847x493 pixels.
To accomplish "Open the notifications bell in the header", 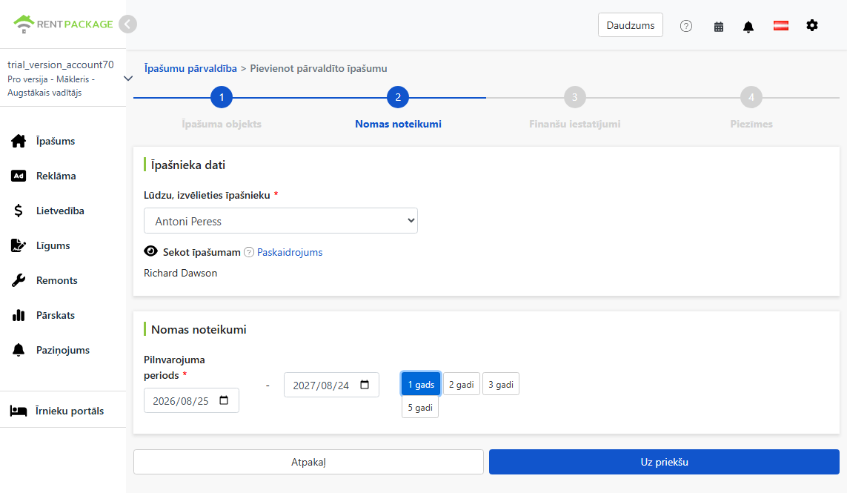I will pyautogui.click(x=748, y=27).
